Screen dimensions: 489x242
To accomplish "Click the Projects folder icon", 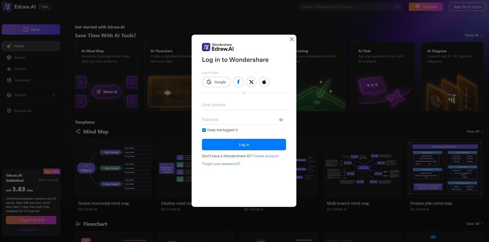I will [x=9, y=95].
